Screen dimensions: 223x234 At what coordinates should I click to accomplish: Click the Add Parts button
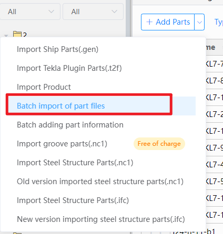(168, 22)
